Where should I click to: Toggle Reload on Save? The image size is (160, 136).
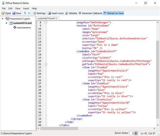click(x=114, y=13)
